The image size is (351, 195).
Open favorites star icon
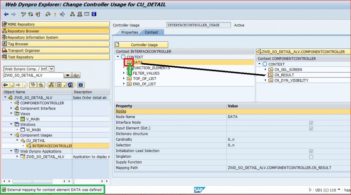coord(59,85)
